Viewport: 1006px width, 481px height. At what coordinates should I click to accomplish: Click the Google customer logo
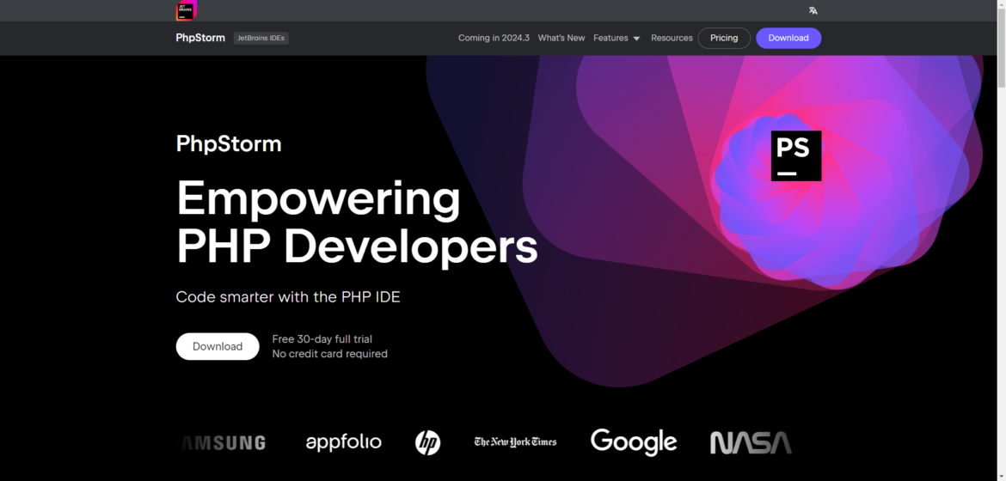coord(634,441)
